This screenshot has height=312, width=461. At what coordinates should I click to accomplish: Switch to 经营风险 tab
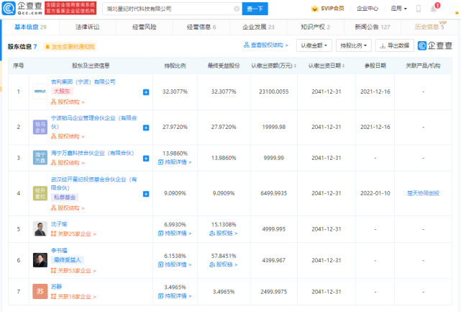pos(145,27)
